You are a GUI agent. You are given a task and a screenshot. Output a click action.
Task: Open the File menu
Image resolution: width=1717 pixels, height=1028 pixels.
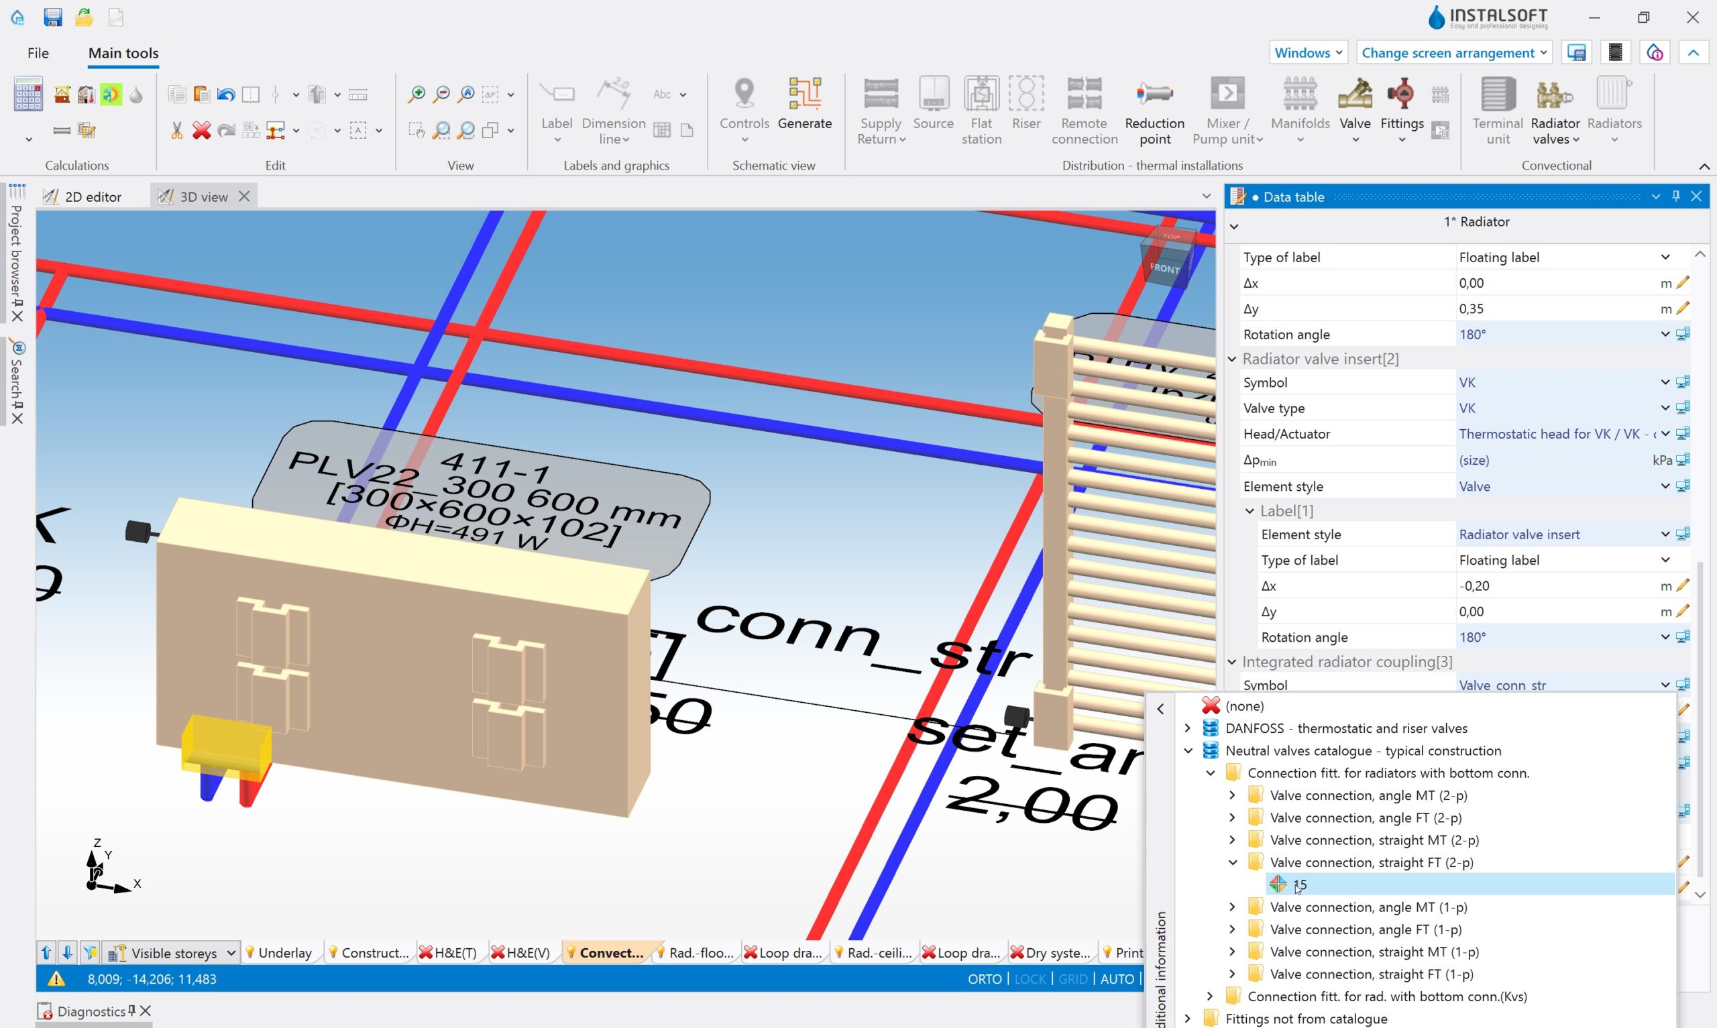pos(38,53)
